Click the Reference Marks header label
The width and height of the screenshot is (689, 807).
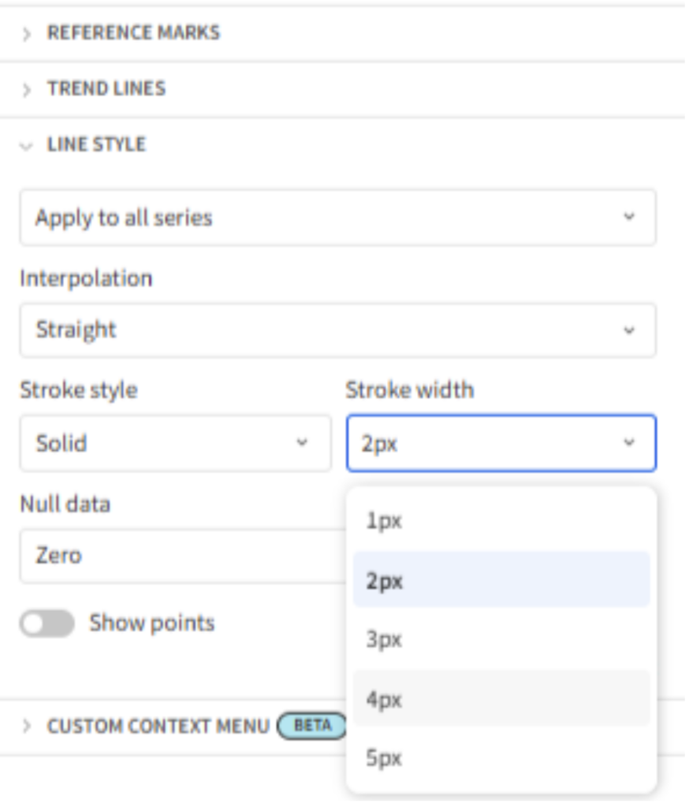coord(134,33)
